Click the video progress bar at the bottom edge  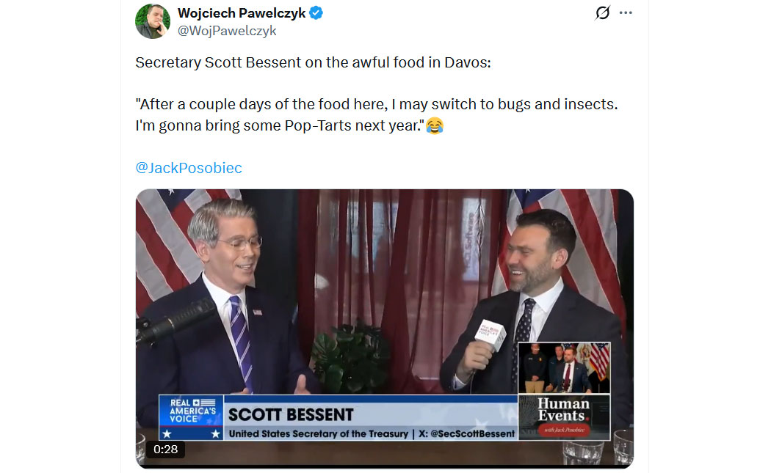(385, 465)
